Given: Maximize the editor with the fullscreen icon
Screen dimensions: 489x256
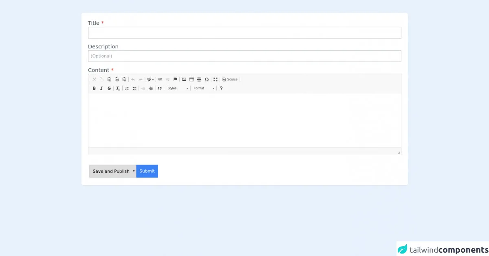Looking at the screenshot, I should point(216,80).
